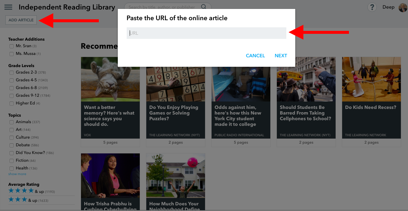Open 'Should Students Be Barred' article title
The height and width of the screenshot is (211, 408).
tap(305, 113)
